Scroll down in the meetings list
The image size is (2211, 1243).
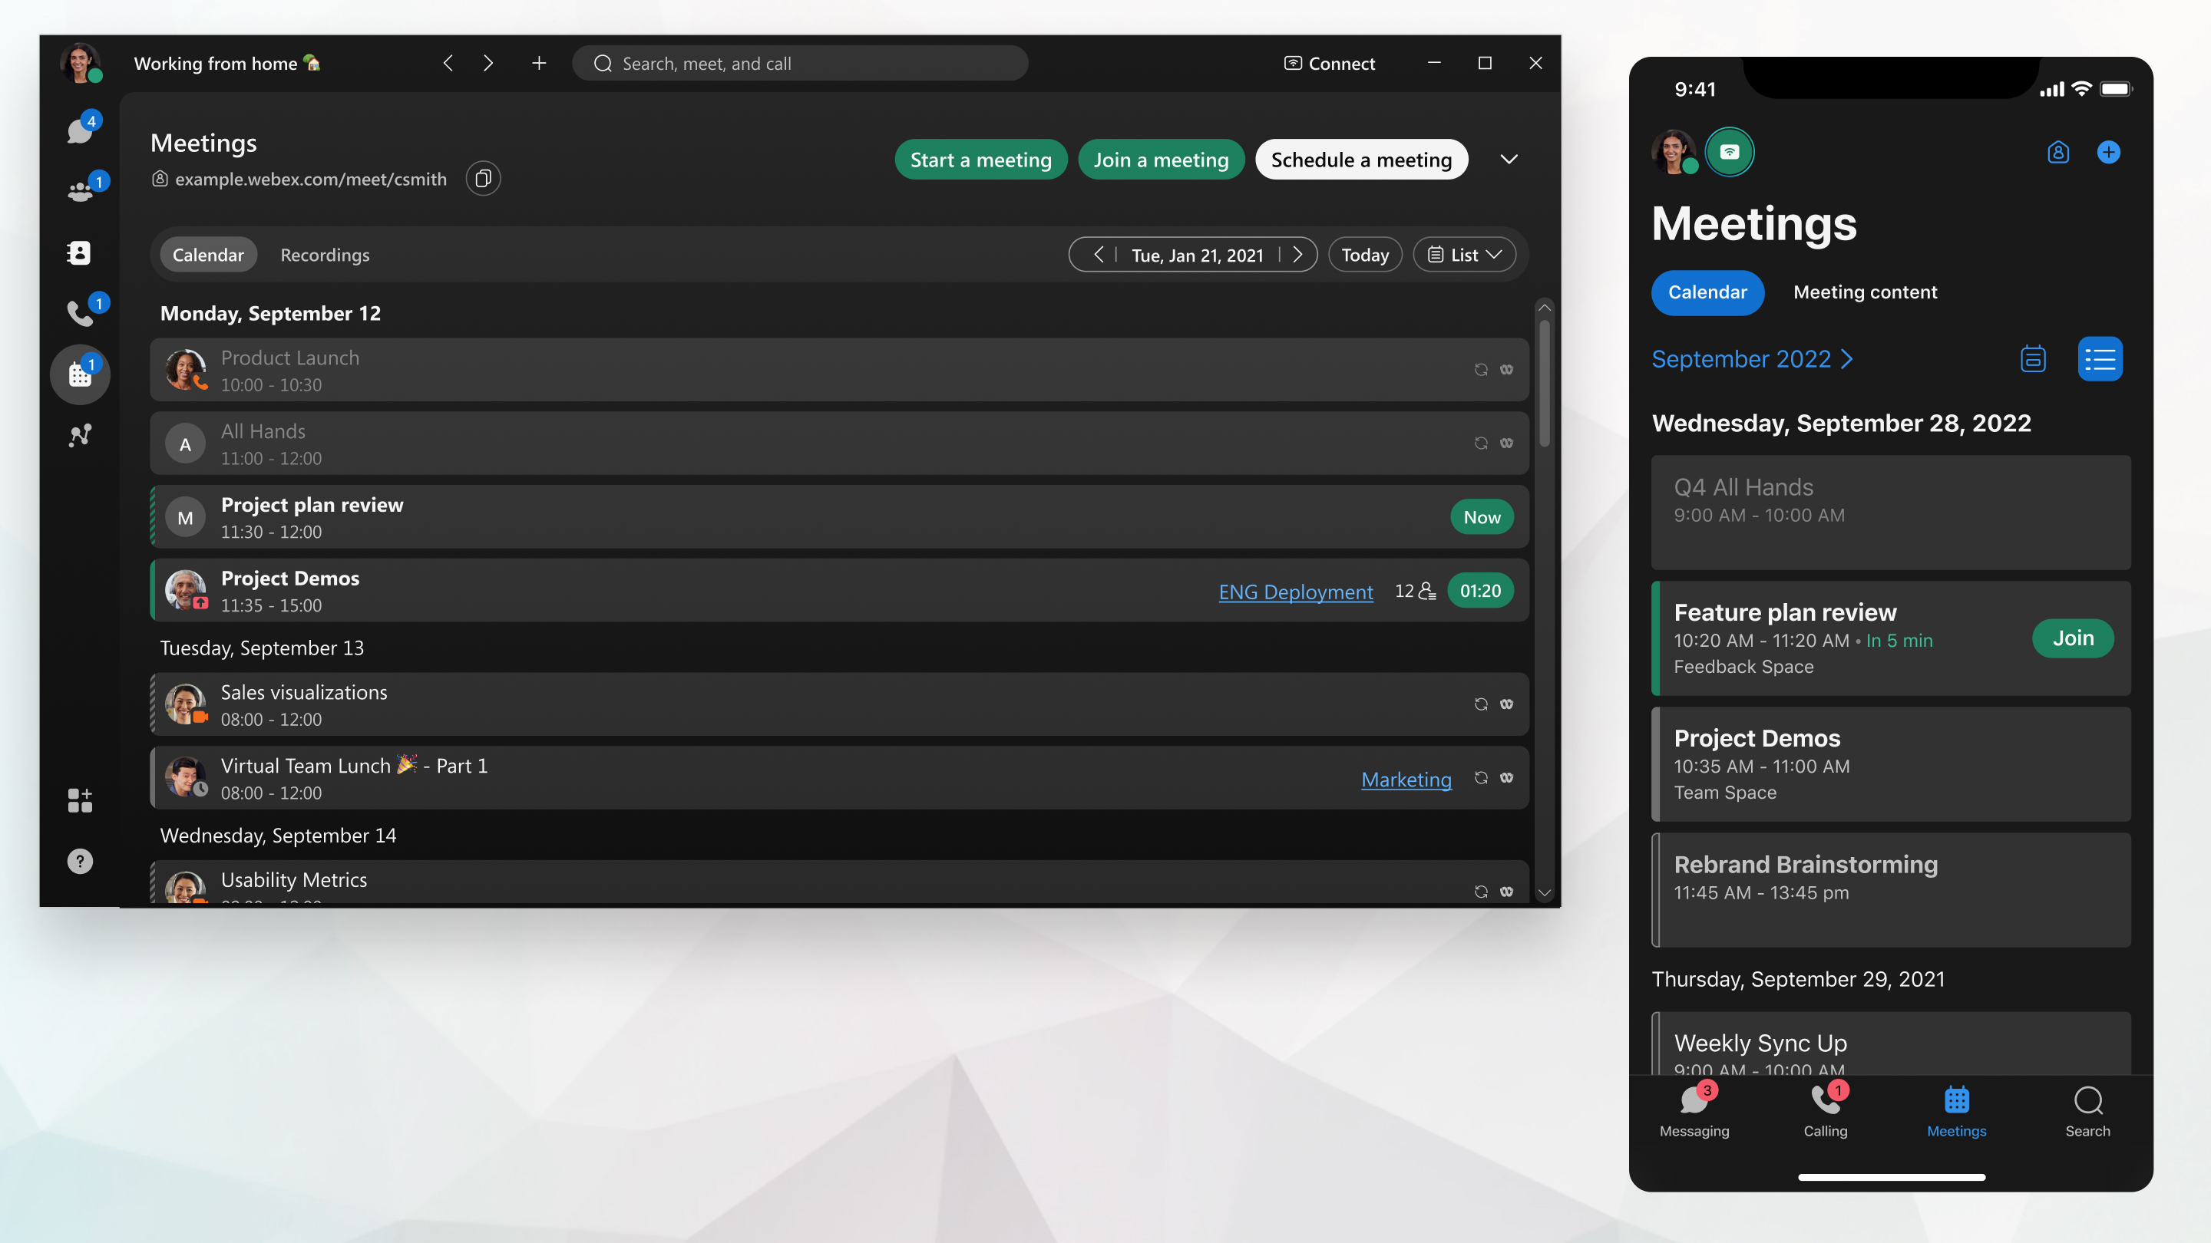[x=1543, y=894]
